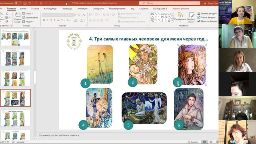Click the Поиск search box
The height and width of the screenshot is (144, 256).
coord(170,3)
